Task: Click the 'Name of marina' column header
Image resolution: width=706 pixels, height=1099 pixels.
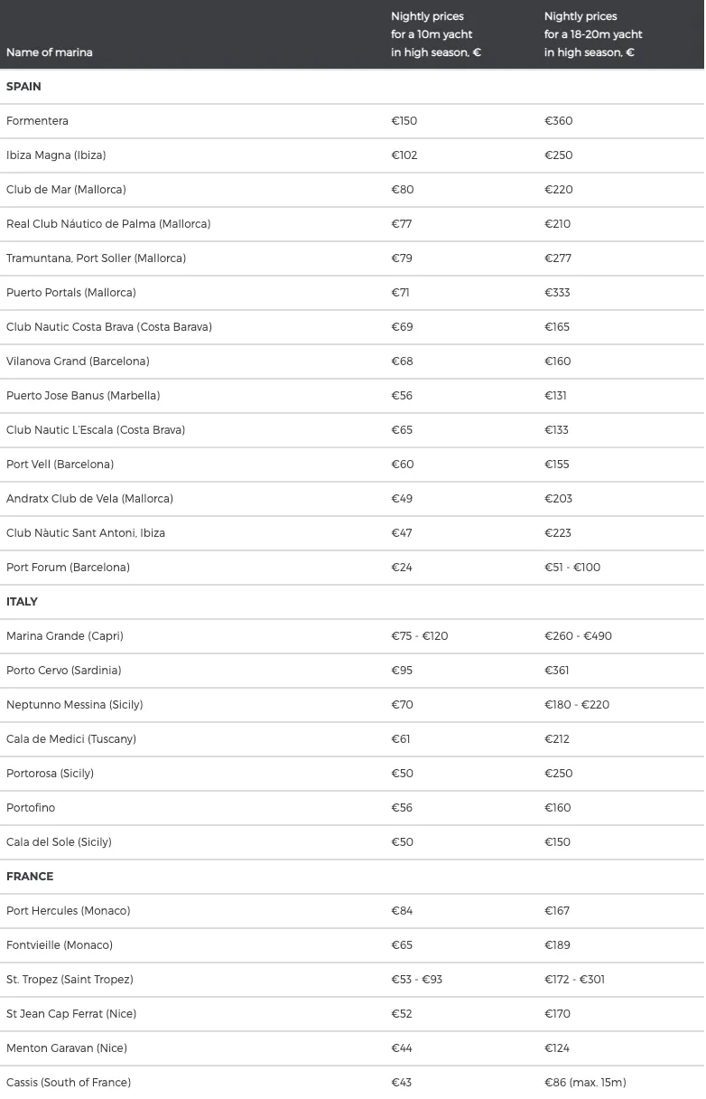Action: click(50, 52)
